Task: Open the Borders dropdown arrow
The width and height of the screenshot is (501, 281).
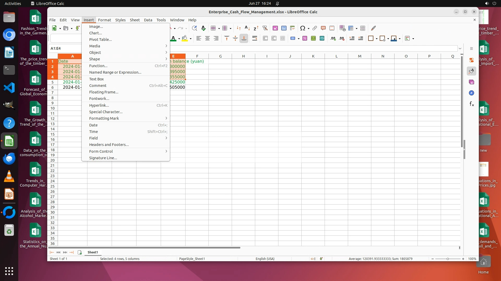Action: [377, 39]
